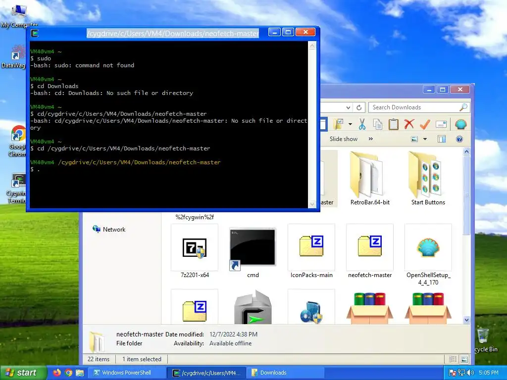Switch to Downloads taskbar button
The height and width of the screenshot is (380, 507).
pyautogui.click(x=286, y=373)
